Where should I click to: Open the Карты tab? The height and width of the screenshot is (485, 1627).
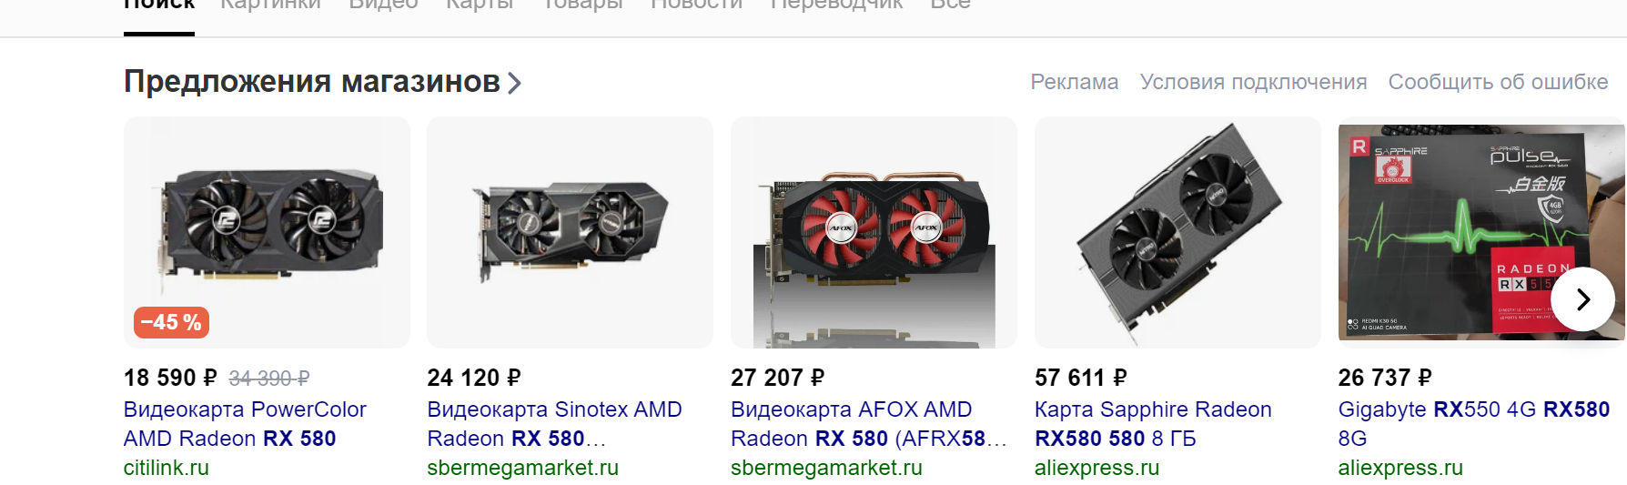(480, 5)
